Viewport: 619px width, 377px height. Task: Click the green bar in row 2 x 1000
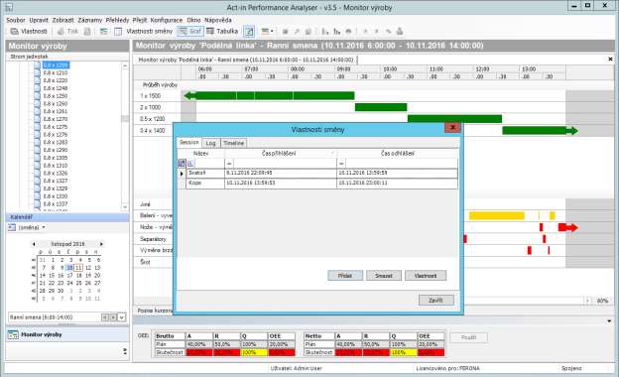click(x=381, y=107)
